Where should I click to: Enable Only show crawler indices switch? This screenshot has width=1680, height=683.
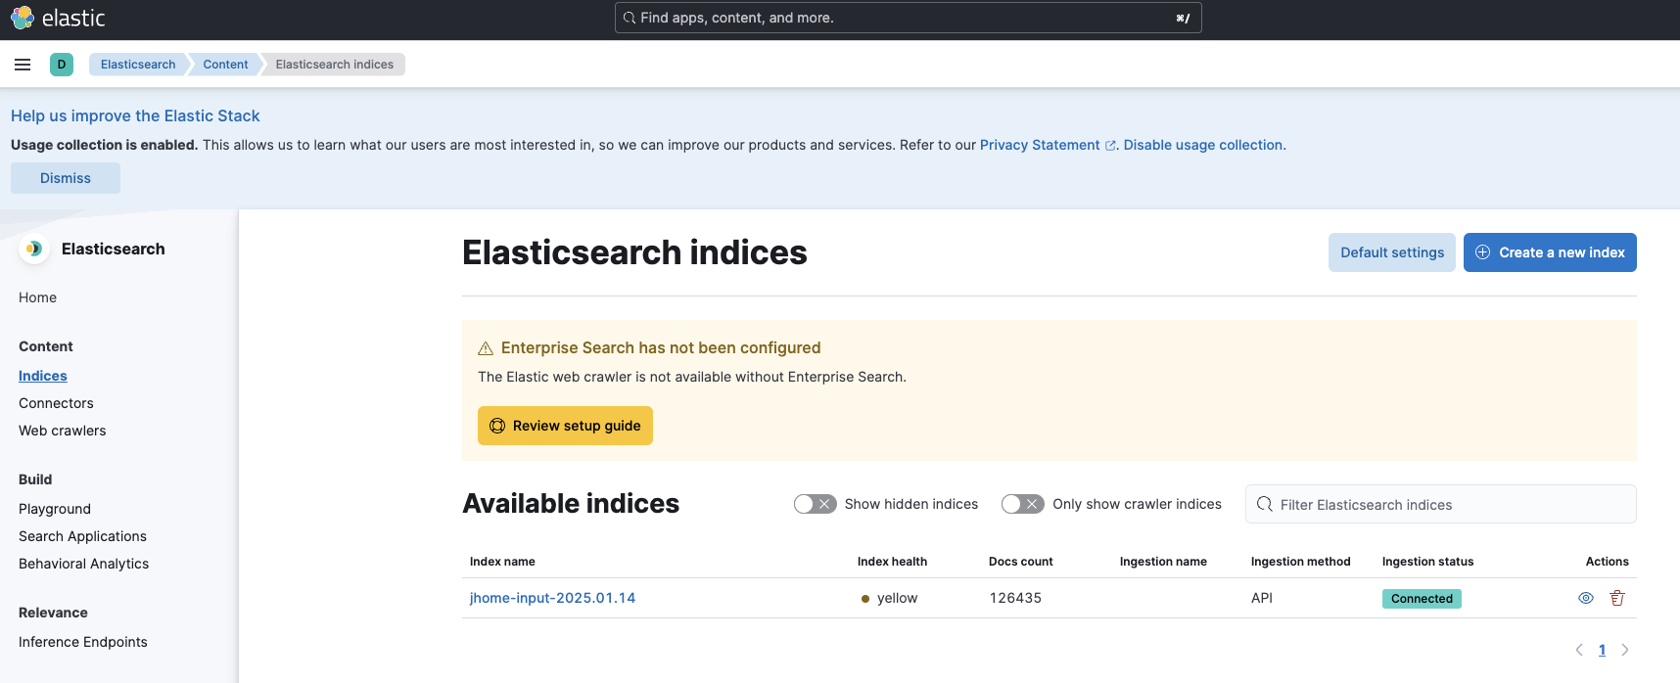1022,504
